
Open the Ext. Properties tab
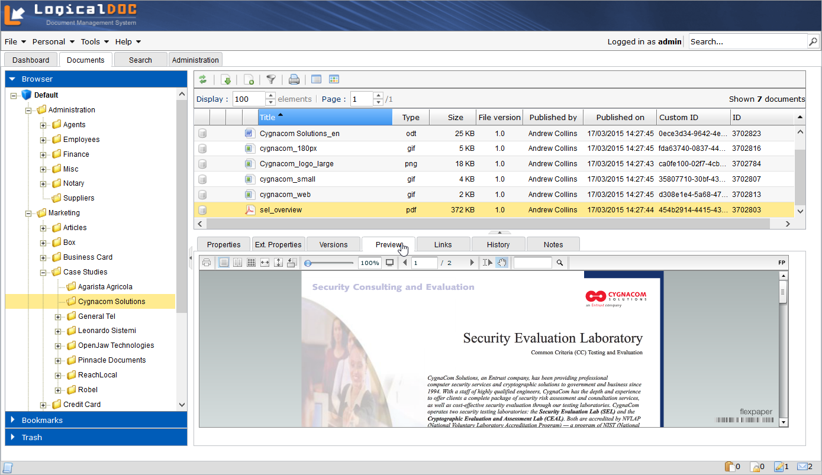[x=278, y=244]
